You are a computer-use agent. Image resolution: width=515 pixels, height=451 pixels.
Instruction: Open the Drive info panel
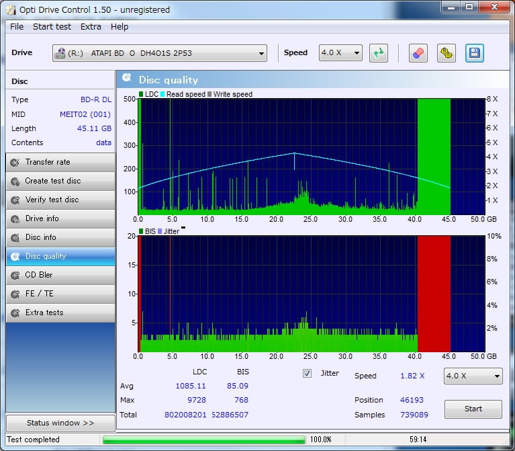click(x=60, y=218)
